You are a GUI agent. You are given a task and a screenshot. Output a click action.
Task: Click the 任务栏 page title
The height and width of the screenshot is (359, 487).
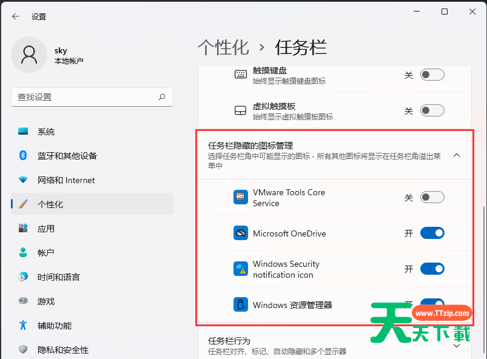point(301,47)
